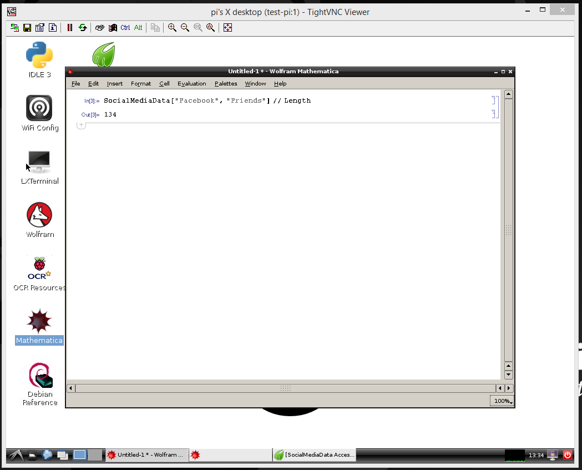Activate Untitled-1 Wolfram taskbar button
582x470 pixels.
(x=146, y=455)
